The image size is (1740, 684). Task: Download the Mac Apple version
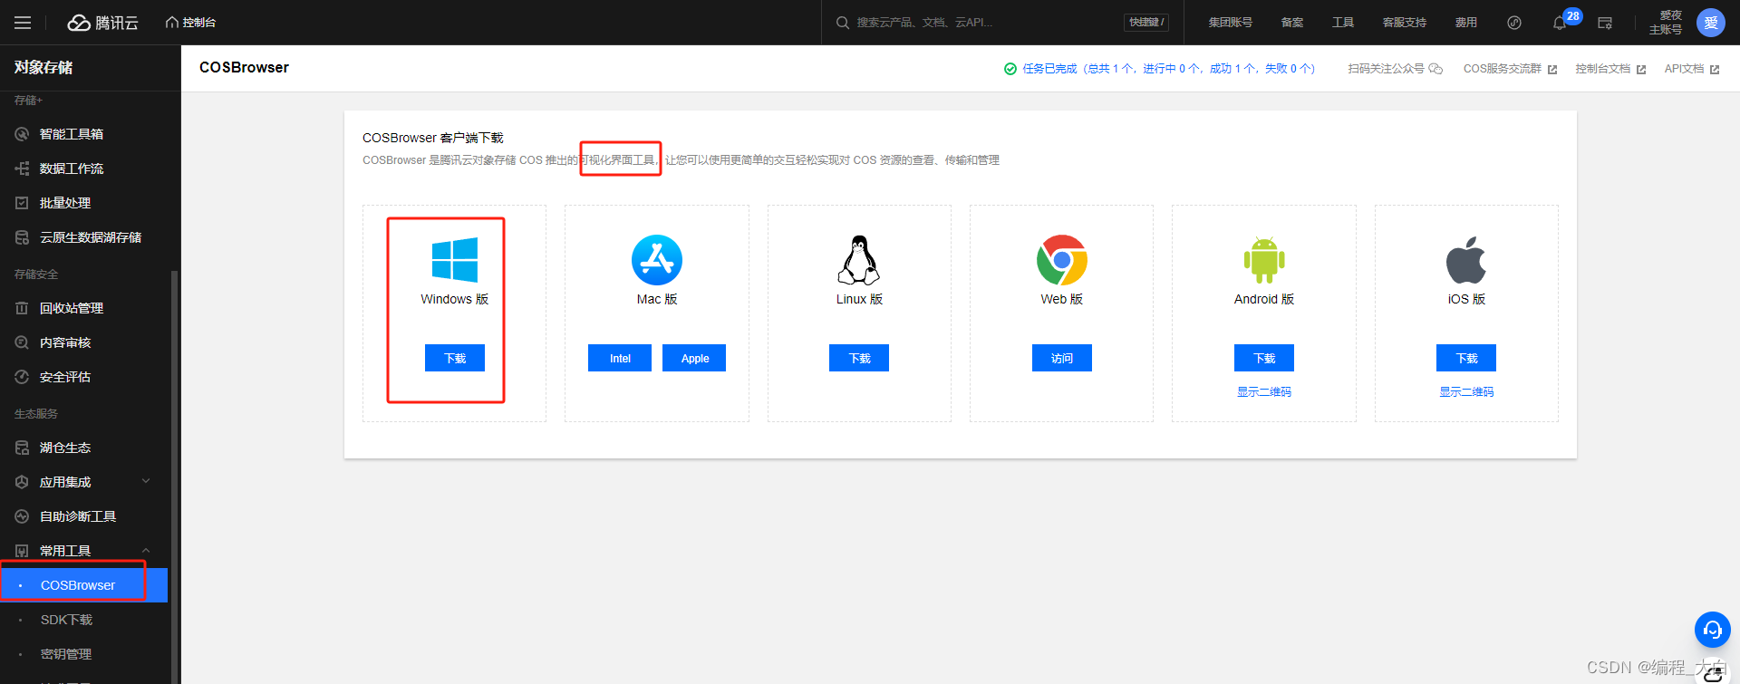coord(694,358)
